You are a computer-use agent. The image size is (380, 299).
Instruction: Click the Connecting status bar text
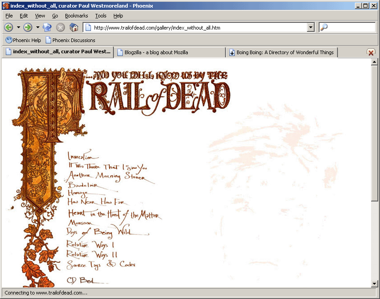pos(46,293)
